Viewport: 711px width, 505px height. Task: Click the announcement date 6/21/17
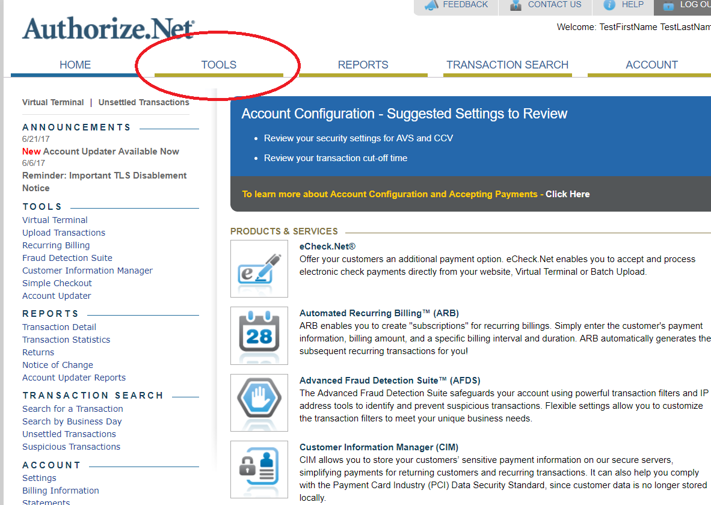36,139
